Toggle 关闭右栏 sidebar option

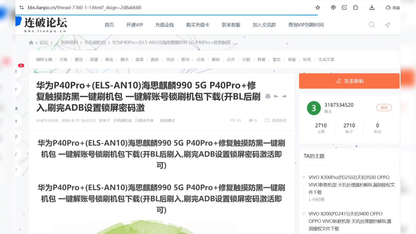275,120
